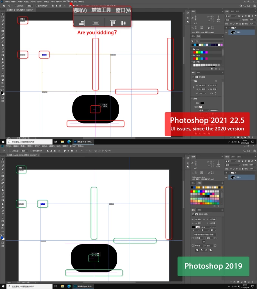Collapse artboard group arrow in Photoshop 2019 layers
The width and height of the screenshot is (257, 289).
(229, 173)
